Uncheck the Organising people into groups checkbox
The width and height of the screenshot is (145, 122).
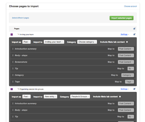tap(134, 89)
